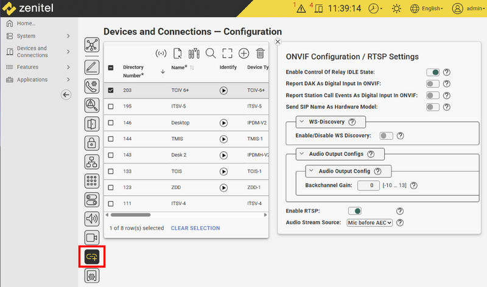The height and width of the screenshot is (287, 487).
Task: Open the highlighted ONVIF link icon
Action: 92,257
